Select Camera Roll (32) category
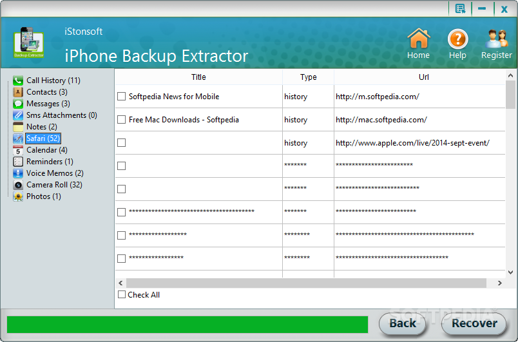This screenshot has width=518, height=342. (54, 185)
